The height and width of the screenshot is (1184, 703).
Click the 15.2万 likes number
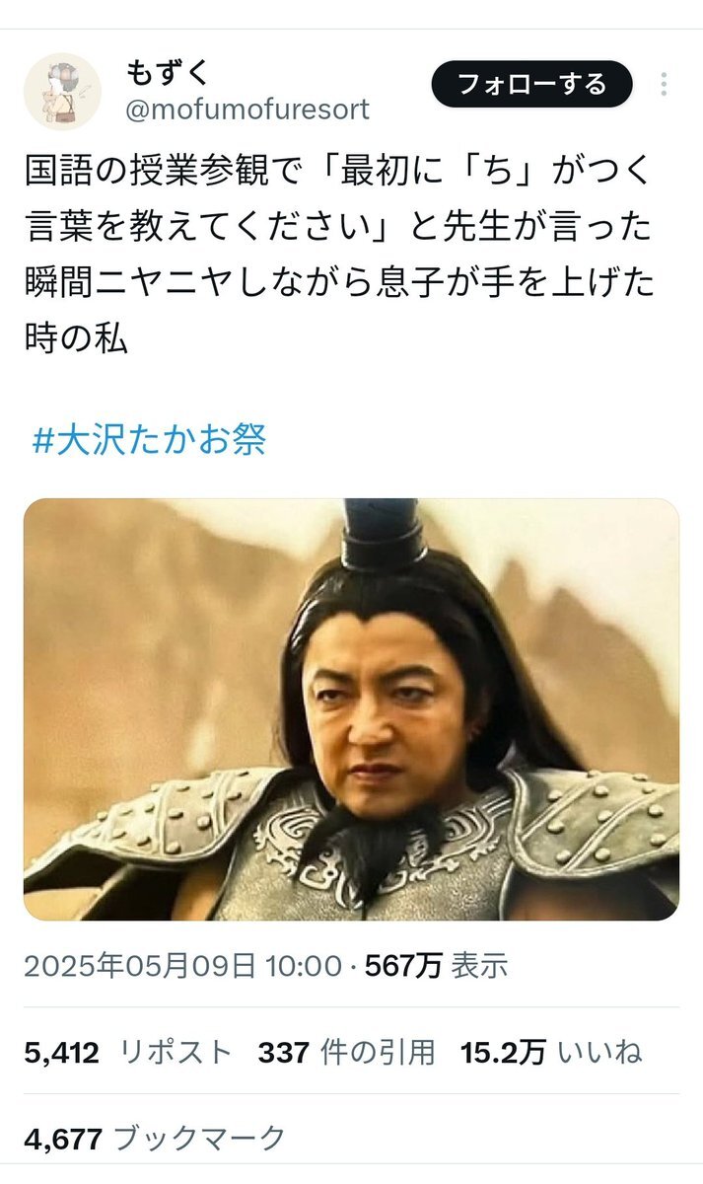pos(503,1053)
